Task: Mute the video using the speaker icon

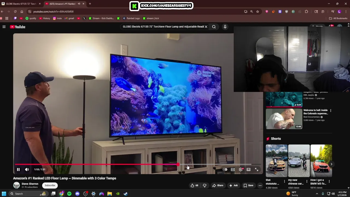Action: 27,169
